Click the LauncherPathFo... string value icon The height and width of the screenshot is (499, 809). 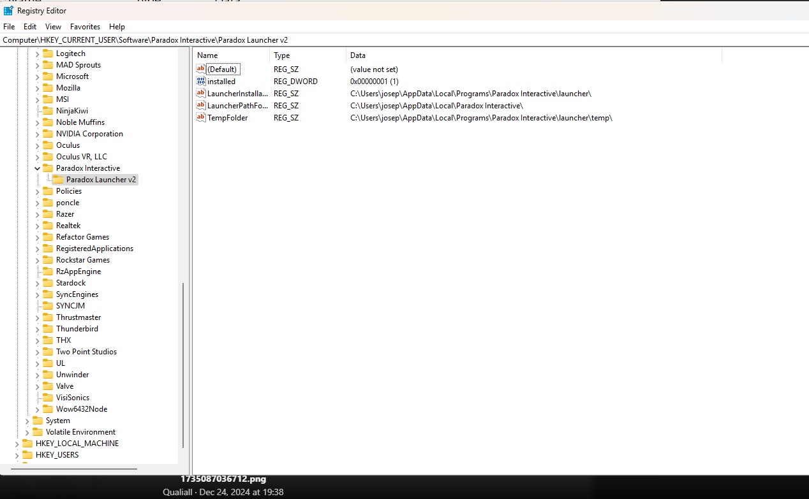pyautogui.click(x=201, y=105)
